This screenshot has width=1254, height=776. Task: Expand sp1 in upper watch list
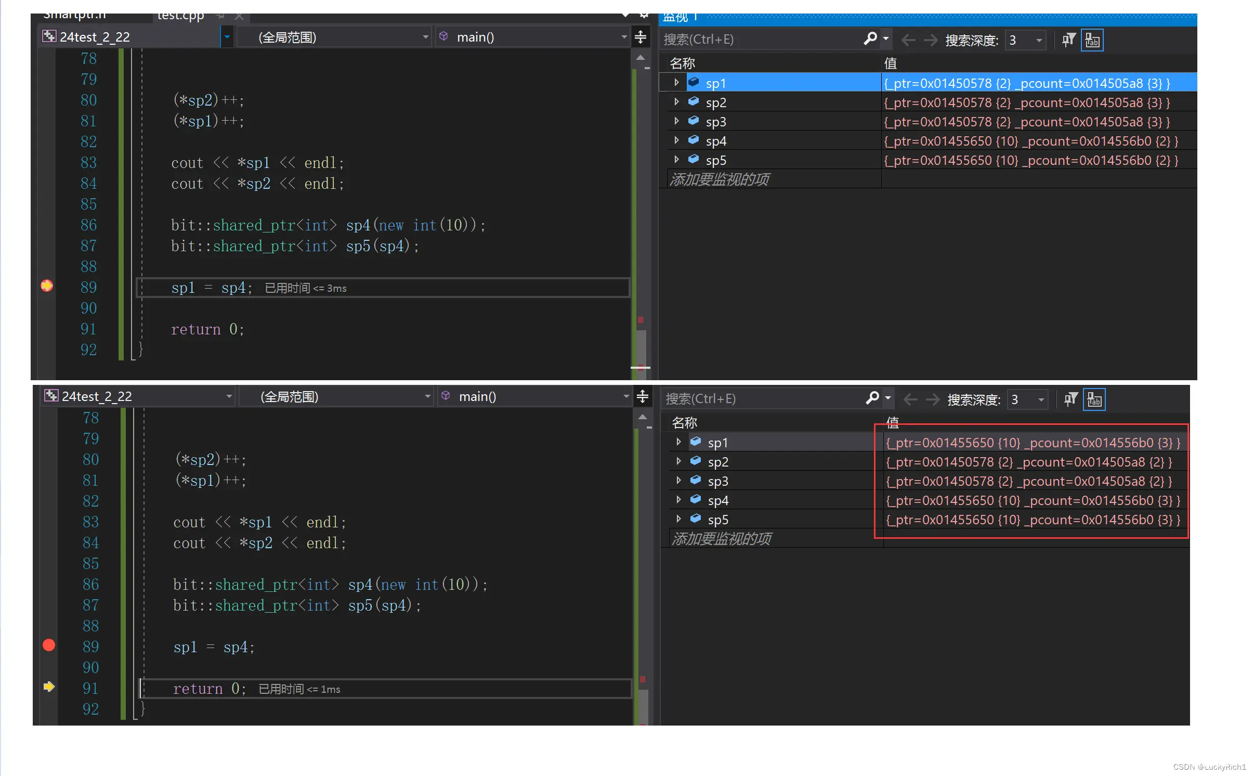coord(676,83)
